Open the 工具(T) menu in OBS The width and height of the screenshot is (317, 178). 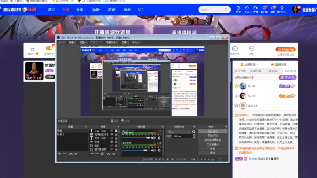pyautogui.click(x=125, y=42)
